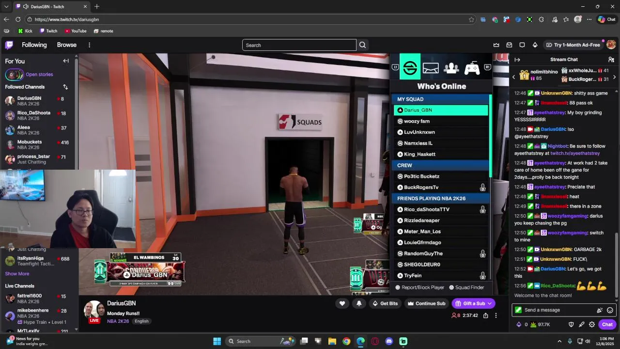Show hidden system tray icons
620x349 pixels.
coord(559,341)
